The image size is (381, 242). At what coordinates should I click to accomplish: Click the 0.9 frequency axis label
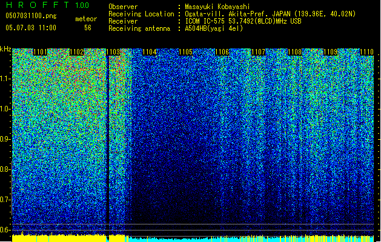(x=5, y=139)
